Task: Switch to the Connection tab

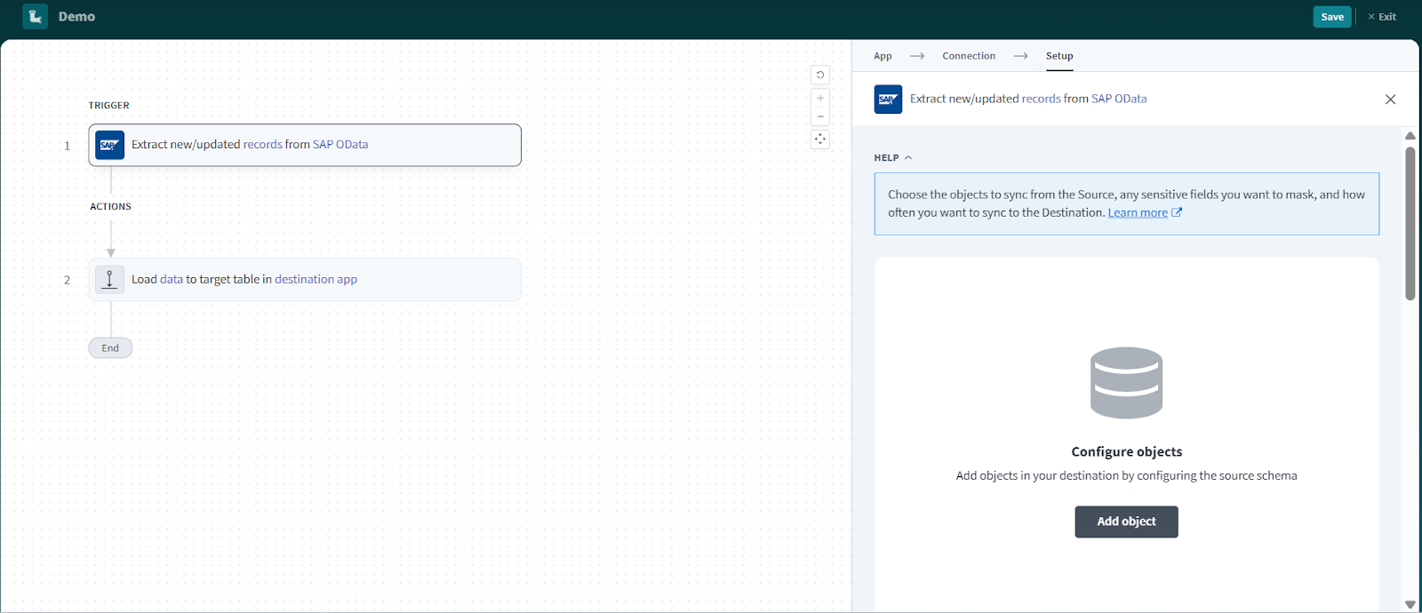Action: click(969, 56)
